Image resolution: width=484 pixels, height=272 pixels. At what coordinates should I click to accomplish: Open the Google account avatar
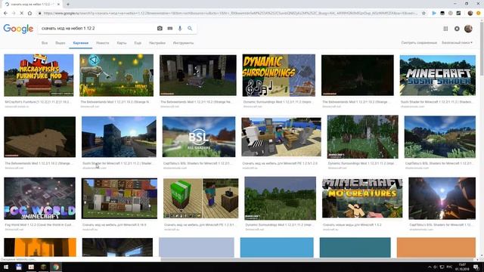[468, 29]
